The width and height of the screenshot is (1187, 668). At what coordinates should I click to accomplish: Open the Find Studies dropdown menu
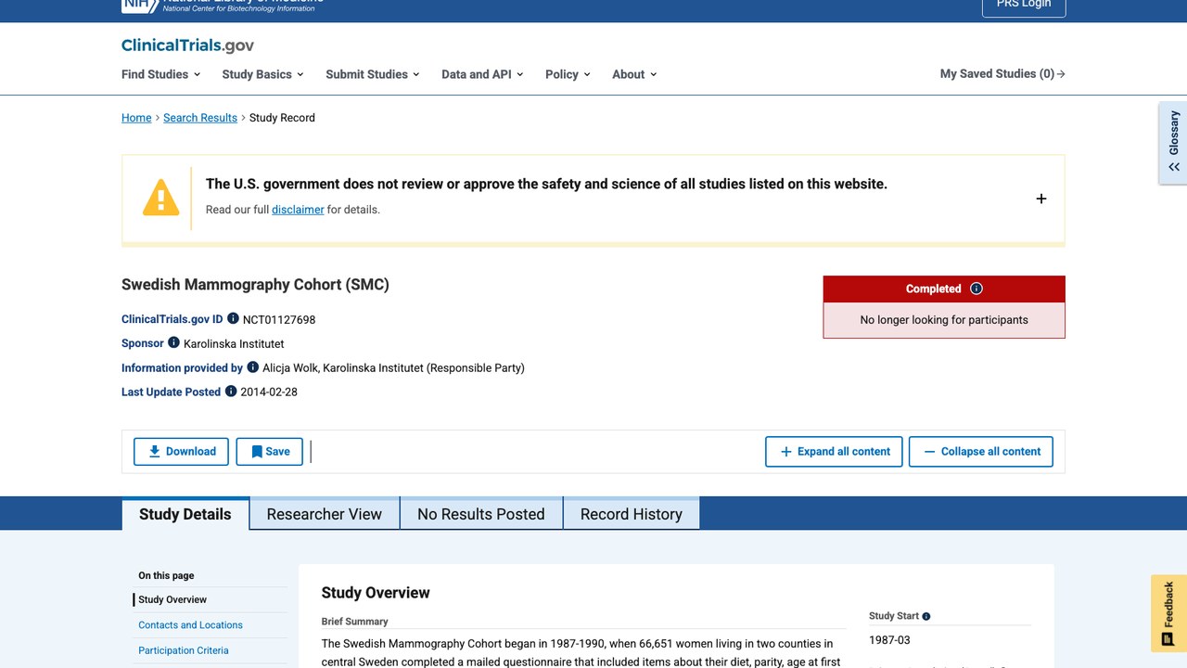[x=160, y=74]
